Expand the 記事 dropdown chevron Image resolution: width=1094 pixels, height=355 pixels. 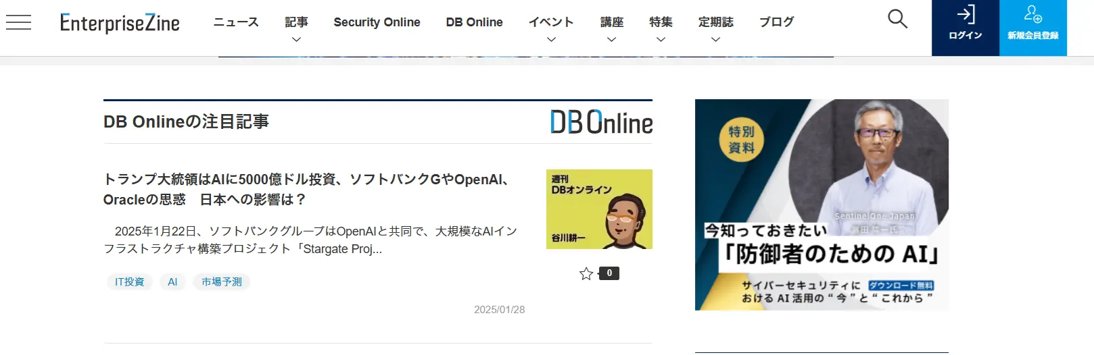(x=296, y=40)
